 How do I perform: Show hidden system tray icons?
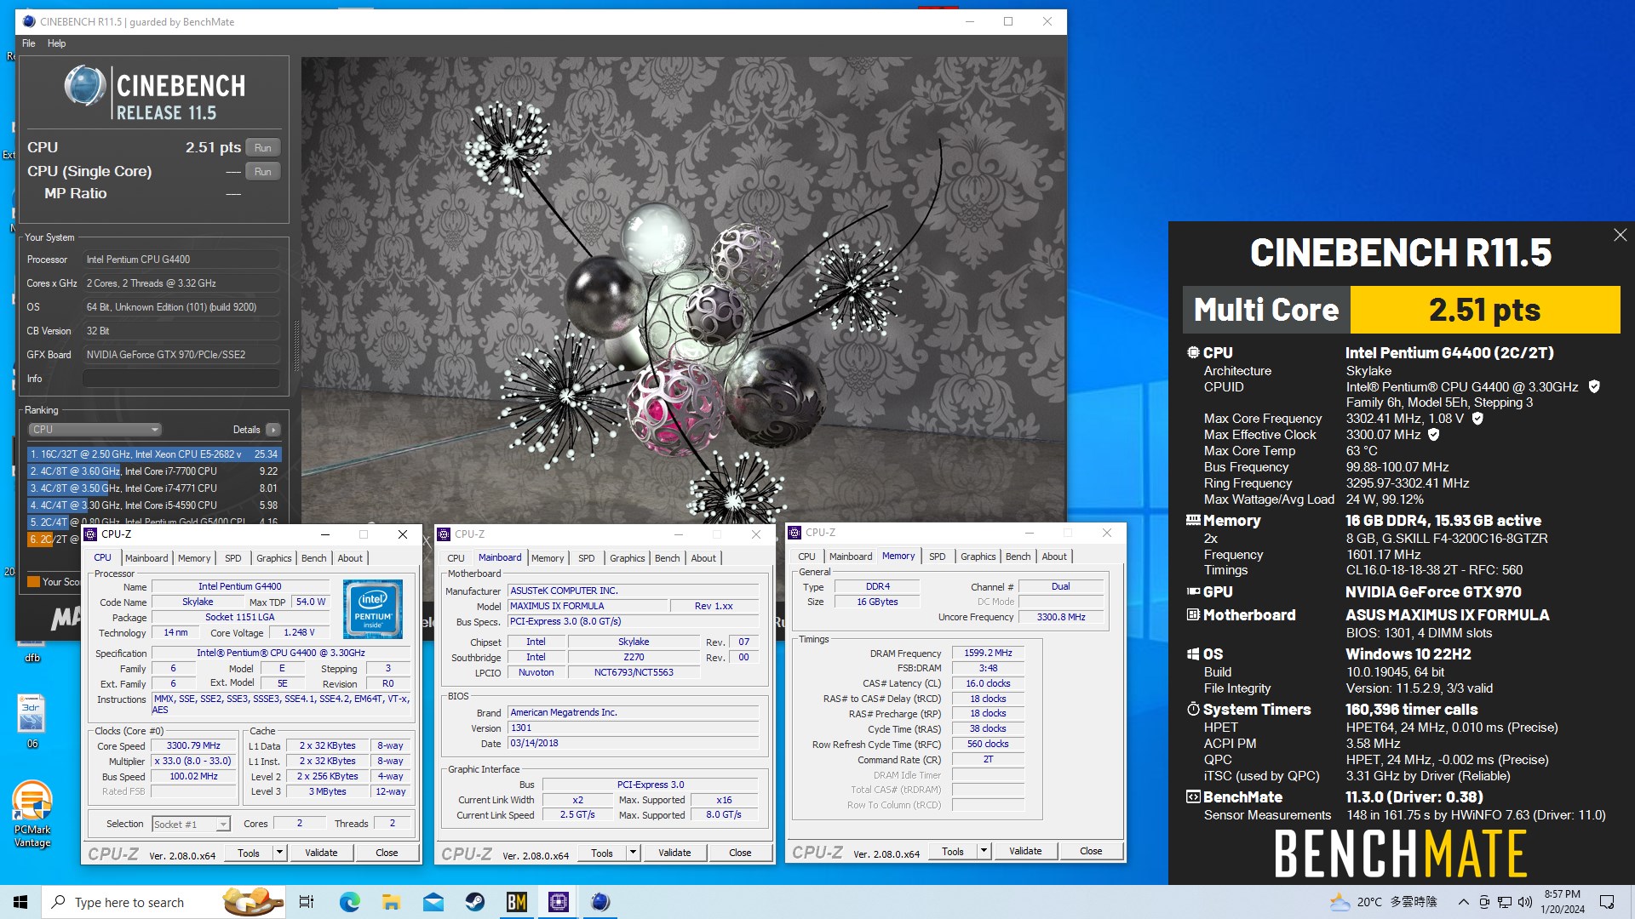pyautogui.click(x=1463, y=902)
